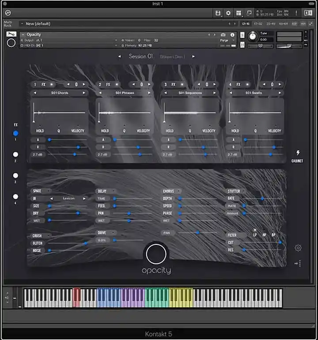This screenshot has width=318, height=340.
Task: Click the stutter GATE slider
Action: tap(262, 198)
